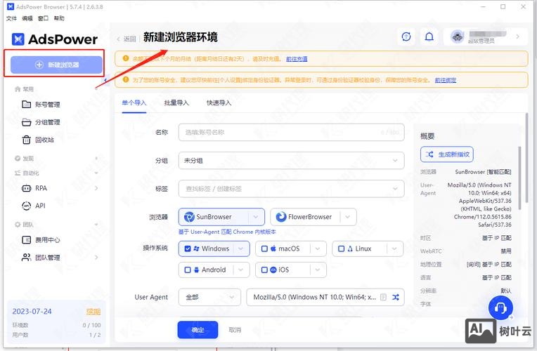
Task: Expand the user account chevron
Action: [x=517, y=37]
